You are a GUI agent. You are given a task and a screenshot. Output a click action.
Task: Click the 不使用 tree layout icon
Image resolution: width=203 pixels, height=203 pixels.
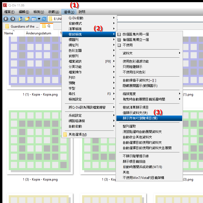coord(119,45)
